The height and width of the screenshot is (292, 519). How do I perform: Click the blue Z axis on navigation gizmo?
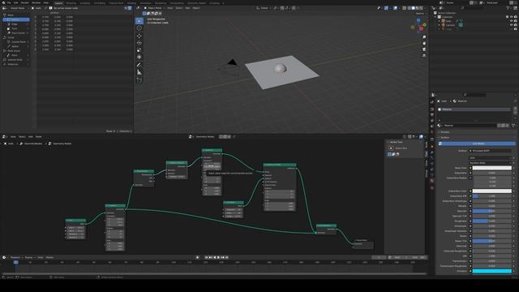pyautogui.click(x=418, y=20)
